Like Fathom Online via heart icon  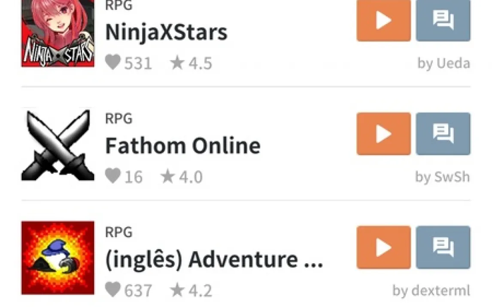point(112,176)
